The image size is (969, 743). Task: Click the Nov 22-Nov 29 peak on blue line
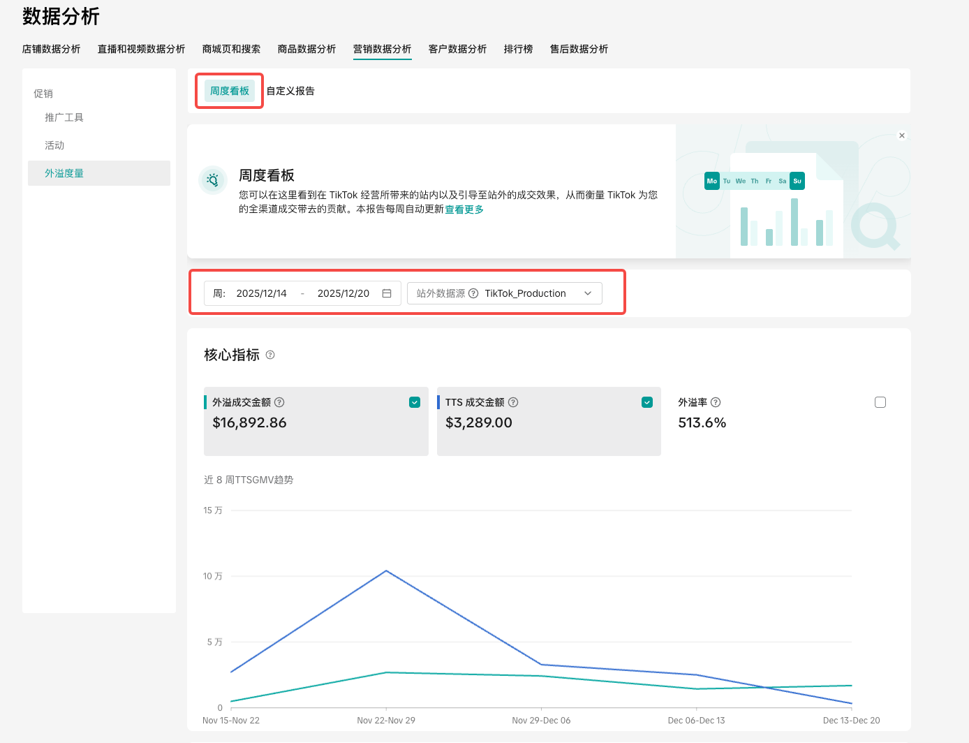click(386, 571)
